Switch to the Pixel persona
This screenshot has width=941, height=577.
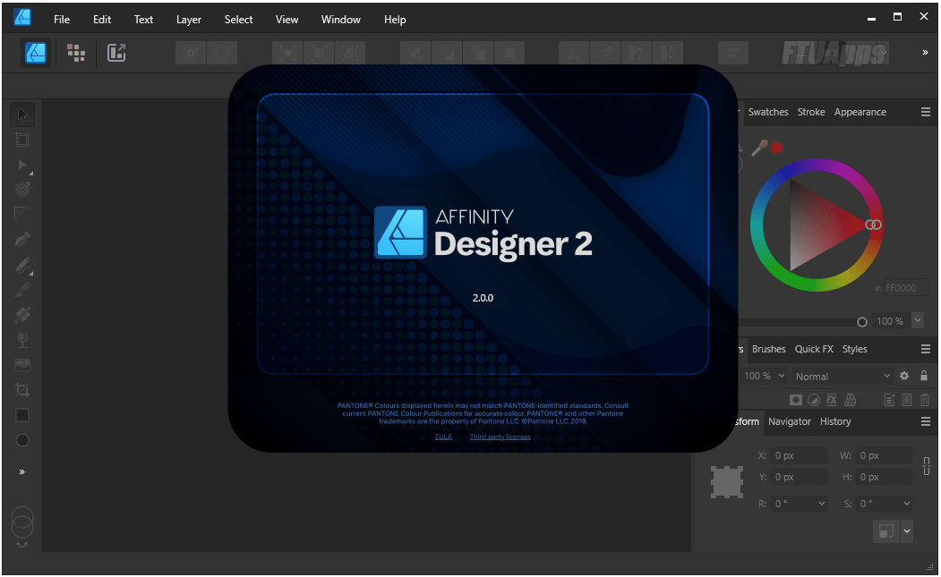pyautogui.click(x=75, y=53)
